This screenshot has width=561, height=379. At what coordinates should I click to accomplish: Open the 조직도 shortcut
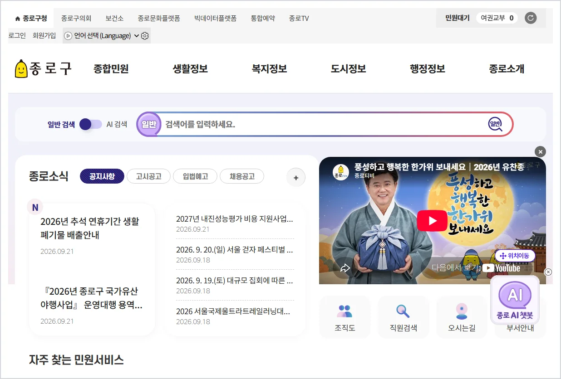coord(345,317)
